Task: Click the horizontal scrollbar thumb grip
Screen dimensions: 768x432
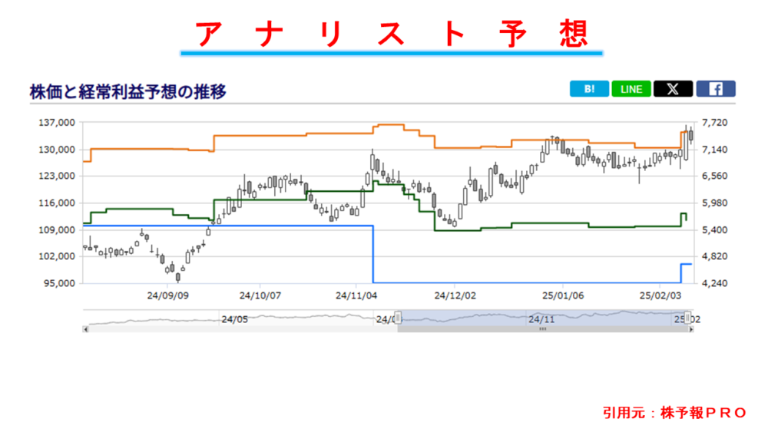Action: click(543, 329)
